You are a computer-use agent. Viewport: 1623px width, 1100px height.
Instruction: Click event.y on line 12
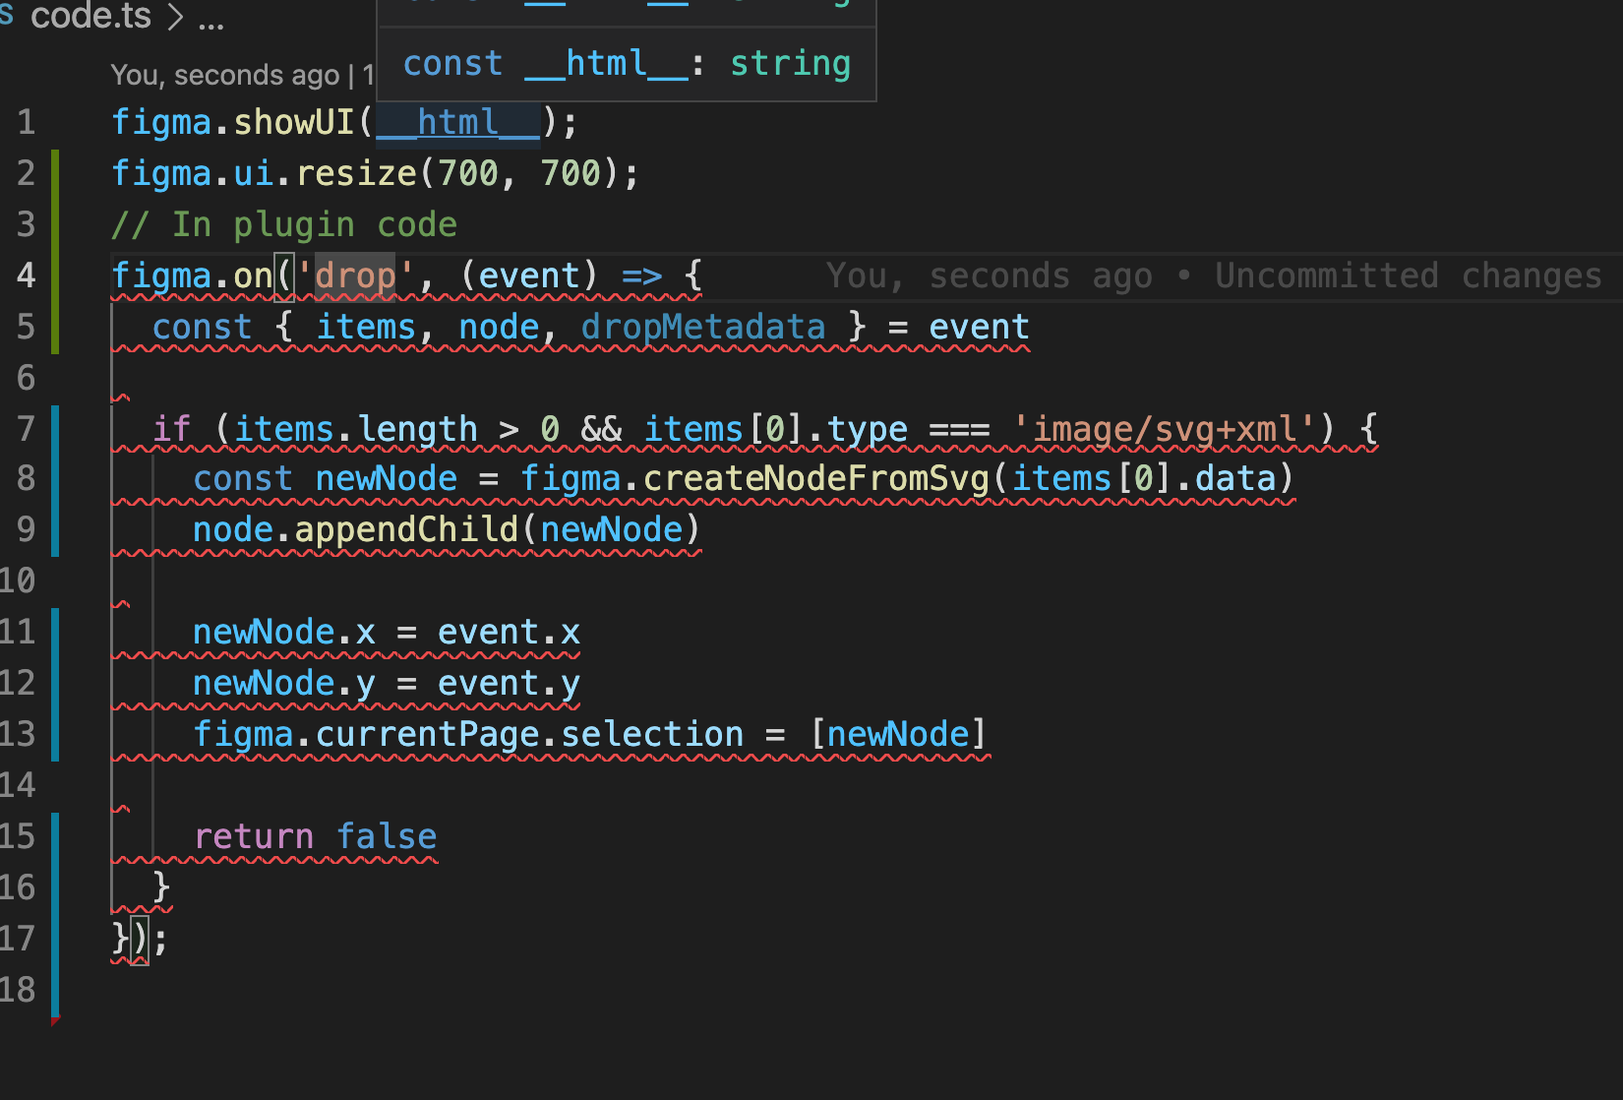click(x=509, y=683)
